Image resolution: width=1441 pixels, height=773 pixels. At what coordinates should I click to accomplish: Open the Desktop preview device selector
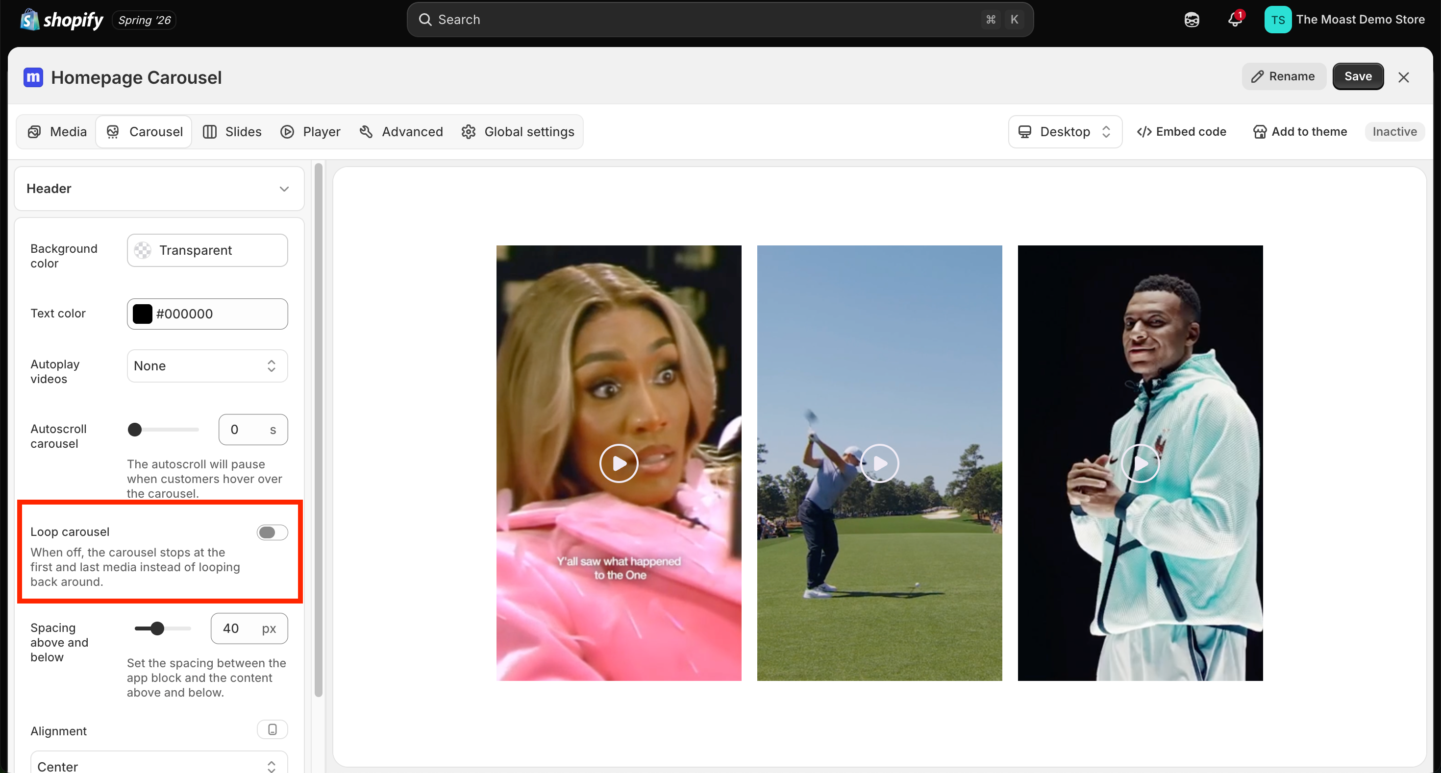1065,132
